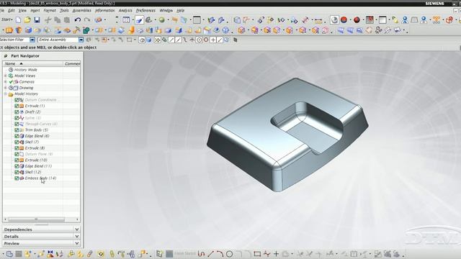The image size is (461, 259).
Task: Click the plus snap point icon in selection bar
Action: click(213, 40)
